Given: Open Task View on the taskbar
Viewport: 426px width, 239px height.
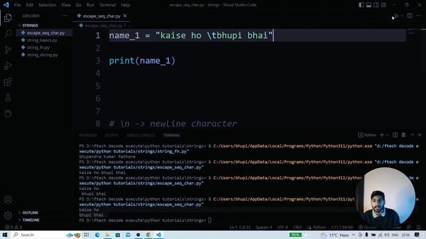Looking at the screenshot, I should pos(87,234).
